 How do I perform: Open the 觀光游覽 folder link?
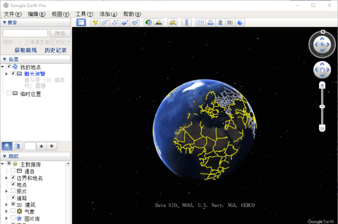point(35,74)
